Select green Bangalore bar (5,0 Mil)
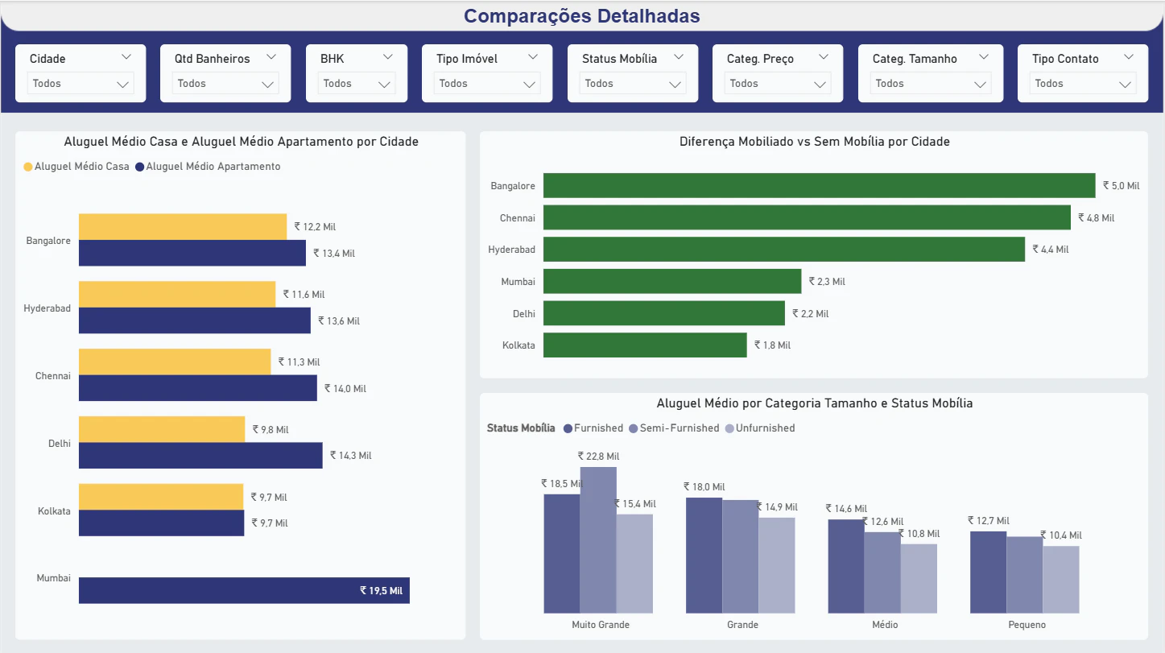This screenshot has width=1165, height=653. tap(820, 185)
